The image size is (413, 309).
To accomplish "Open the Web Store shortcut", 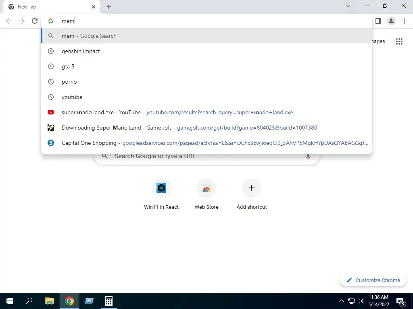I will point(206,195).
